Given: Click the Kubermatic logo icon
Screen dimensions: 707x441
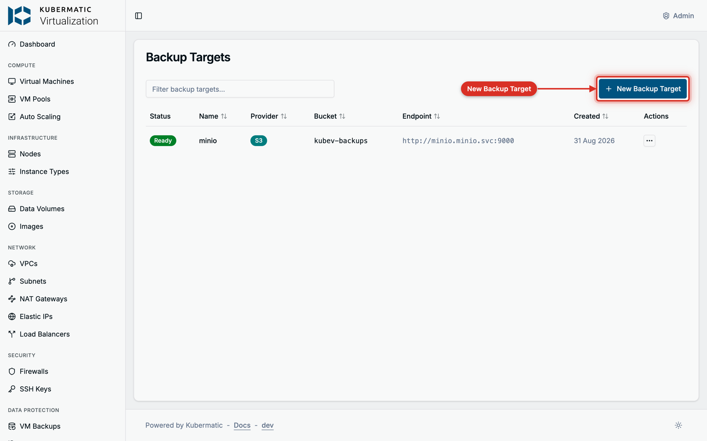Looking at the screenshot, I should [x=19, y=16].
